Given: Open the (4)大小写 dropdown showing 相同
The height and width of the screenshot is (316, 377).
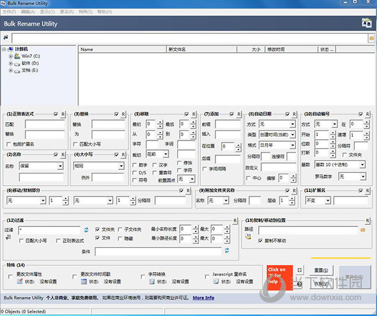Looking at the screenshot, I should (99, 166).
